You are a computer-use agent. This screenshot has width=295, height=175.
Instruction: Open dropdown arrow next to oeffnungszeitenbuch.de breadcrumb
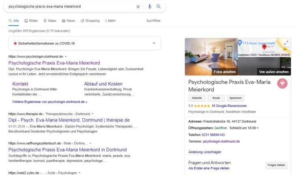coord(90,143)
